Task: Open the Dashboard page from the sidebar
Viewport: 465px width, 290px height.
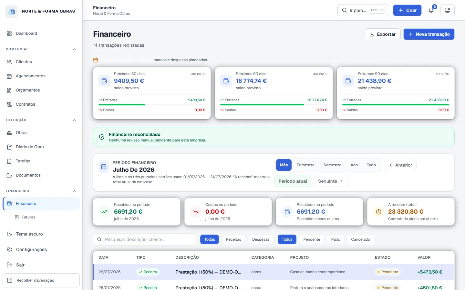Action: (x=41, y=34)
